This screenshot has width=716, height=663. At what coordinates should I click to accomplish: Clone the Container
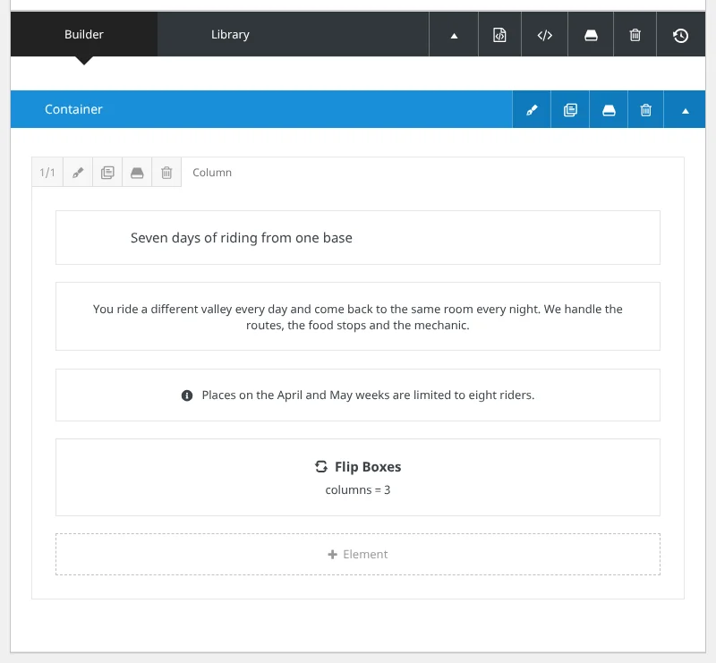[x=570, y=109]
